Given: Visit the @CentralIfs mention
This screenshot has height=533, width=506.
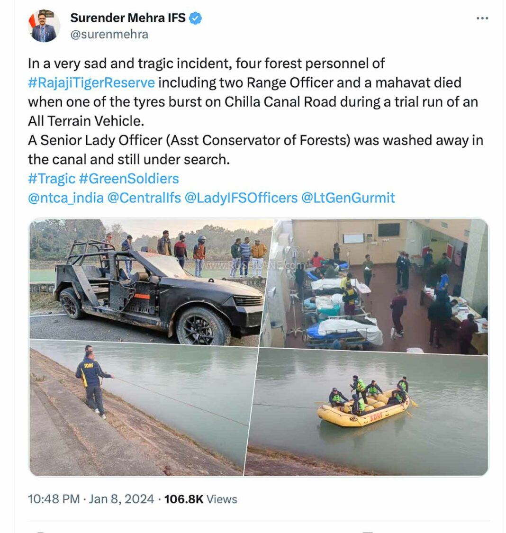Looking at the screenshot, I should [144, 198].
